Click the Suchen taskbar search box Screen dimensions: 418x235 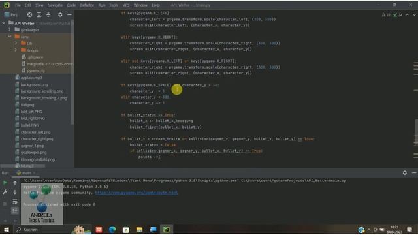(x=42, y=229)
